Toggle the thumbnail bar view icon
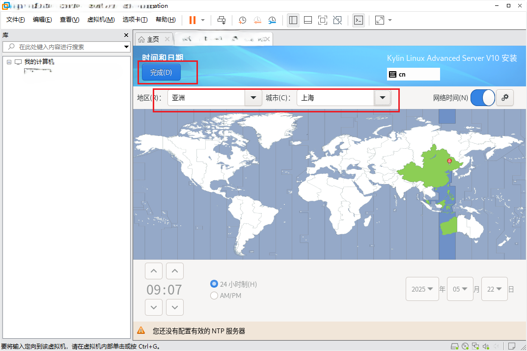The width and height of the screenshot is (527, 351). 308,20
